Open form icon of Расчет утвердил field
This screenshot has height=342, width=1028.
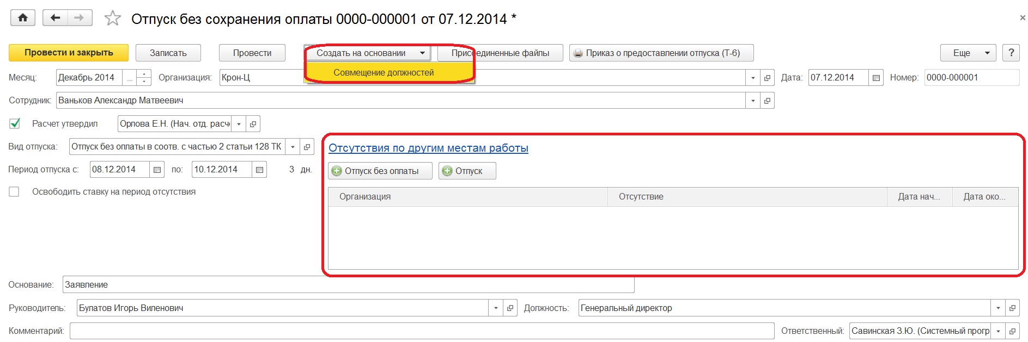[253, 124]
